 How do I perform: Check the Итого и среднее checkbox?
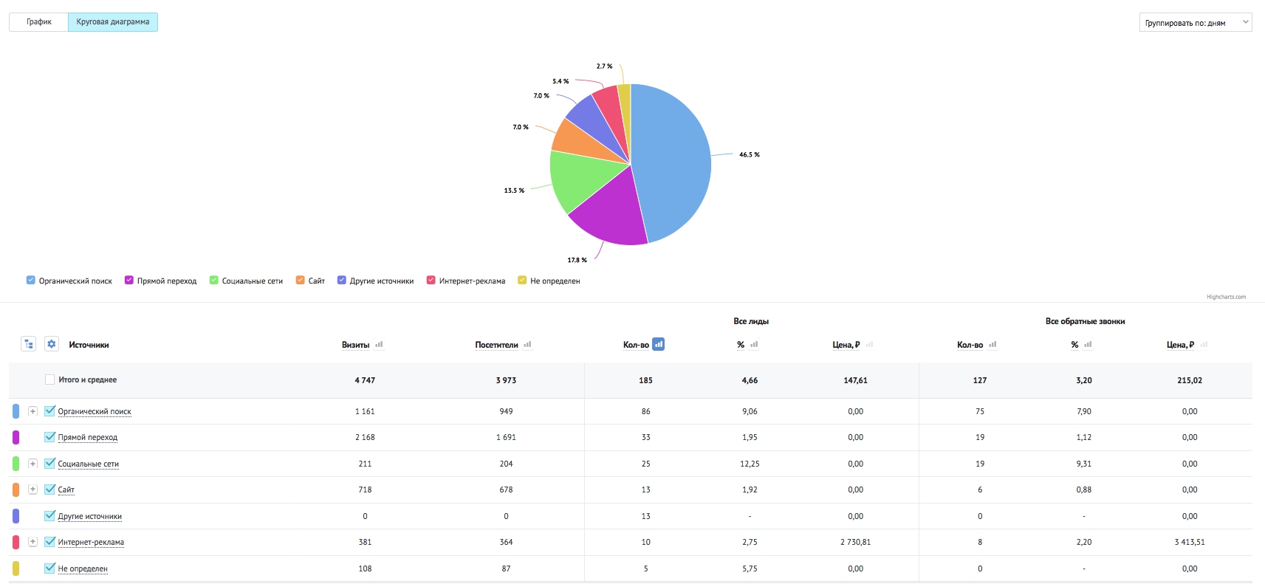pyautogui.click(x=49, y=379)
